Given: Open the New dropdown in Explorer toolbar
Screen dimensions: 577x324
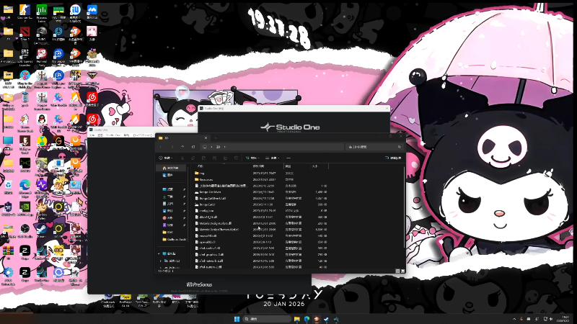Looking at the screenshot, I should pos(166,158).
